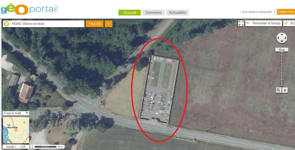
Task: Pan map left with compass arrow
Action: (278, 38)
